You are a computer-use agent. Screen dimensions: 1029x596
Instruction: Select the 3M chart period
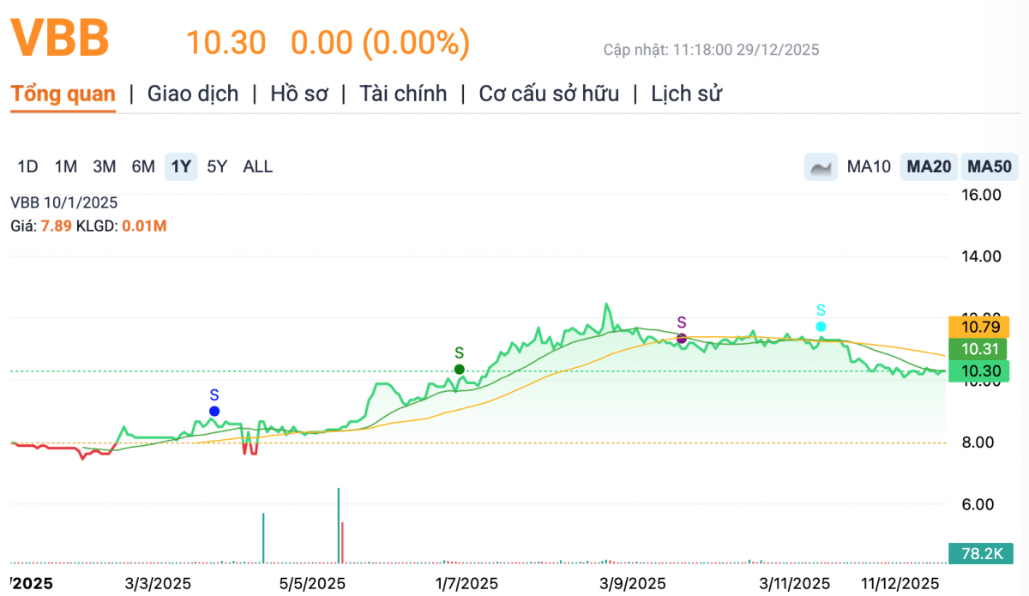point(105,166)
